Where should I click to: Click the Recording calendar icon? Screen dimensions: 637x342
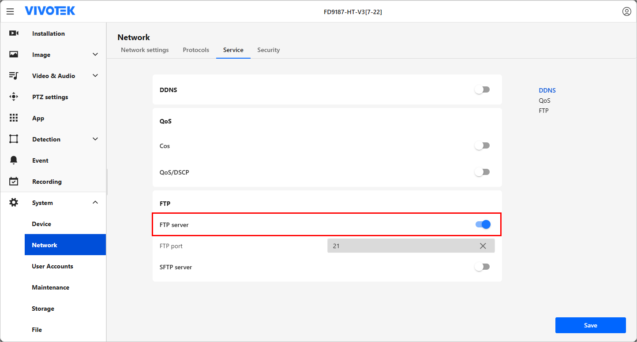coord(14,181)
